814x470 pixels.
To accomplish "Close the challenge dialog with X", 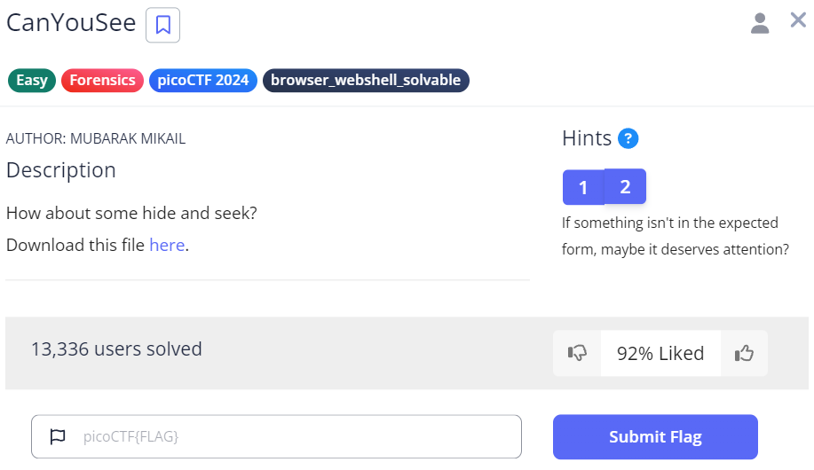I will (798, 20).
